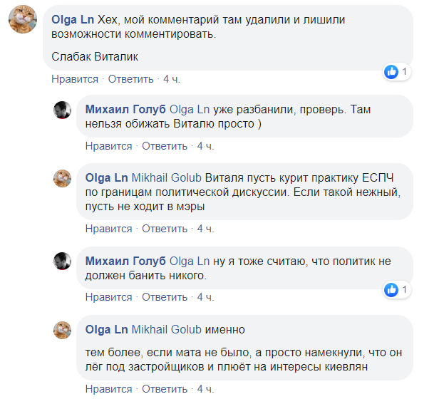The height and width of the screenshot is (399, 439).
Task: Reply to Olga's ЕСПЧ practice comment
Action: (165, 229)
